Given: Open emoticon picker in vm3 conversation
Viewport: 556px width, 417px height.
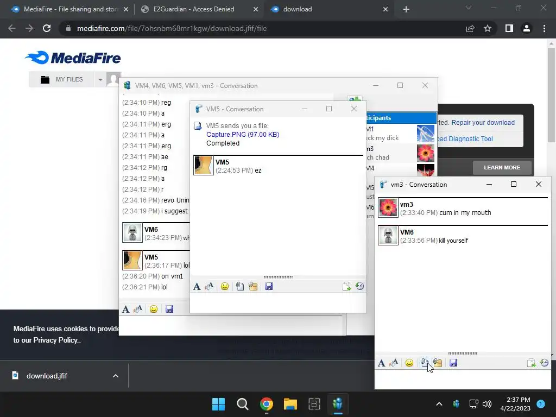Looking at the screenshot, I should point(409,363).
